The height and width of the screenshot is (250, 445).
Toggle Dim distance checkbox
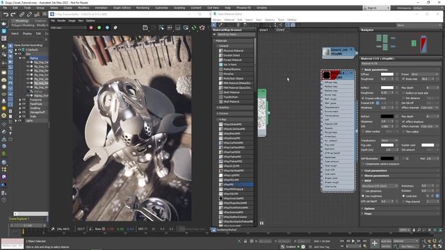tap(403, 98)
